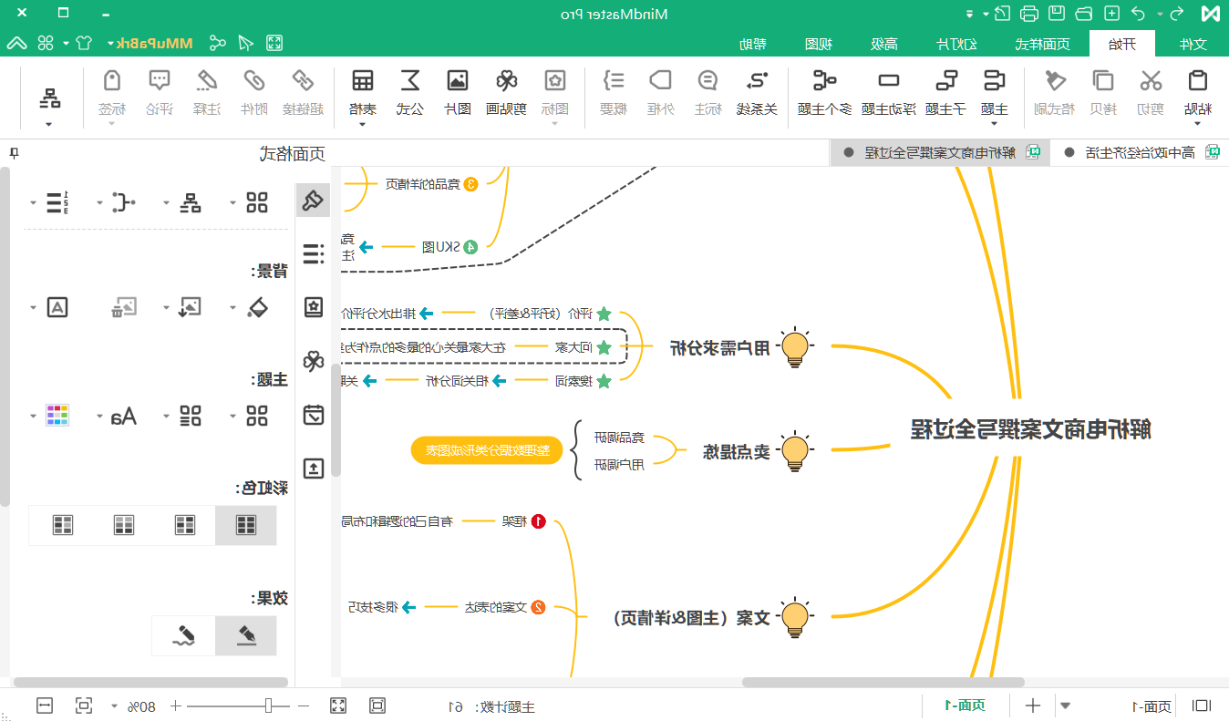Switch to the 视图 view tab
Screen dimensions: 1229x721
tap(818, 44)
